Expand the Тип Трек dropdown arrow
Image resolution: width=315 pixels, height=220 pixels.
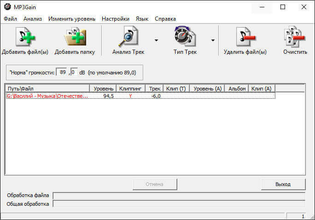point(213,40)
